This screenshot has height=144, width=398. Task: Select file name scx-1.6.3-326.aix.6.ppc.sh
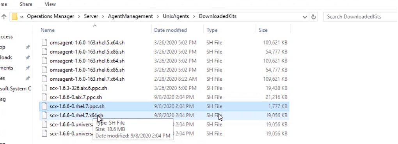click(78, 88)
